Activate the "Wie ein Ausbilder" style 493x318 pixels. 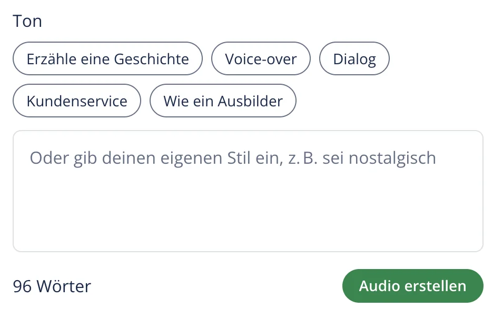pos(223,101)
